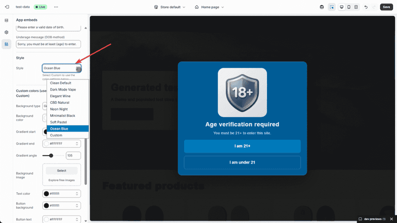Image resolution: width=397 pixels, height=223 pixels.
Task: Click the Live status badge
Action: coord(40,7)
